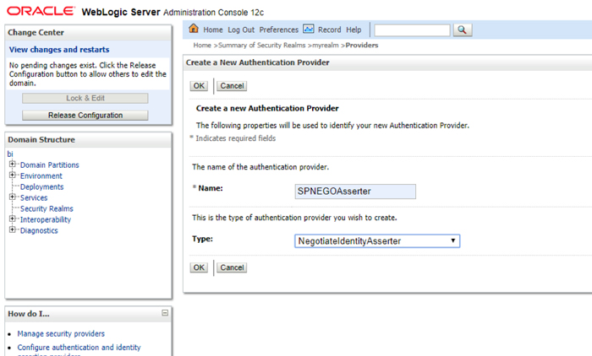This screenshot has width=592, height=356.
Task: Open Deployments in Domain Structure
Action: tap(42, 186)
